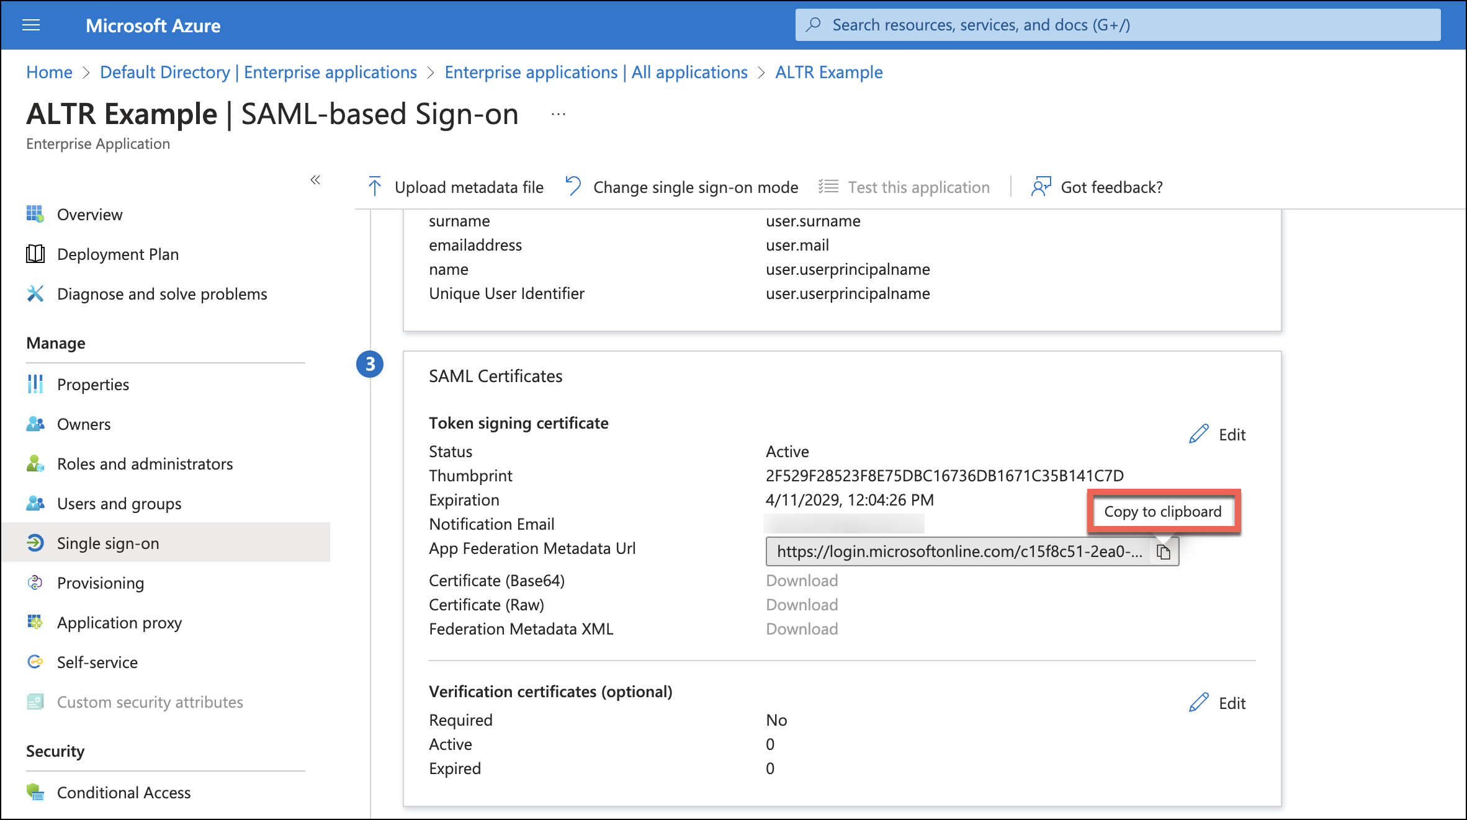
Task: Open Overview in the sidebar
Action: (x=89, y=215)
